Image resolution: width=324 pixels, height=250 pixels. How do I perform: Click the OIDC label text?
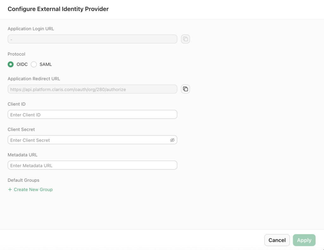tap(22, 65)
